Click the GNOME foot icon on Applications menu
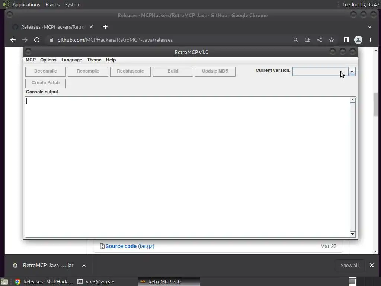The height and width of the screenshot is (286, 381). point(6,4)
